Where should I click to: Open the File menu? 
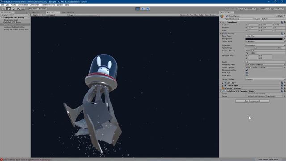(x=2, y=5)
